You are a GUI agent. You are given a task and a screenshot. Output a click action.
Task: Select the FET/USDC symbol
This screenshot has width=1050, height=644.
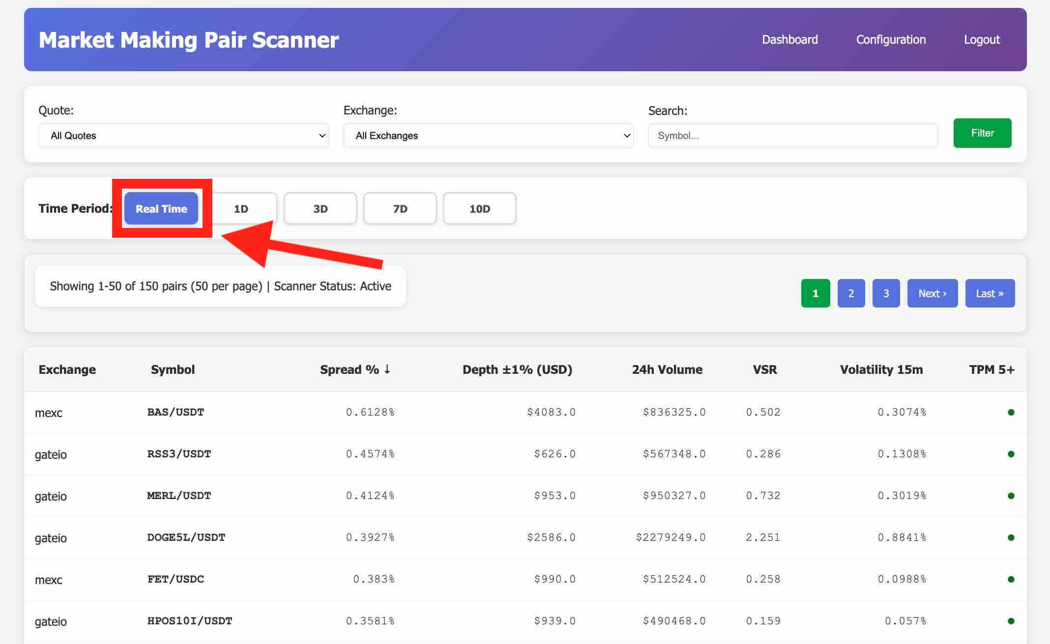(175, 579)
